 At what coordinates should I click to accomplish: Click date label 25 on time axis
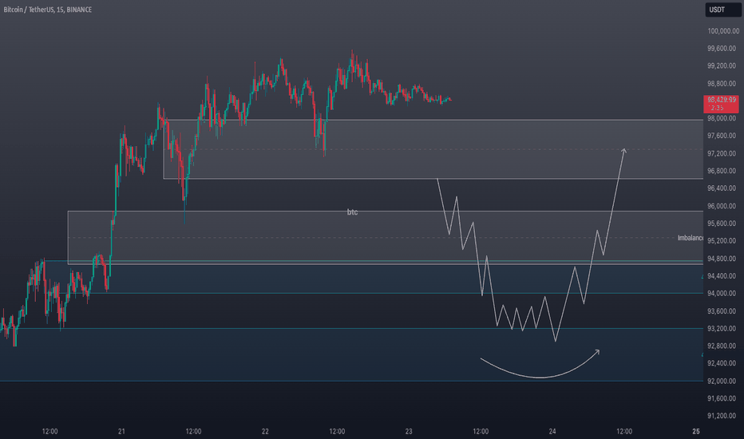tap(696, 431)
